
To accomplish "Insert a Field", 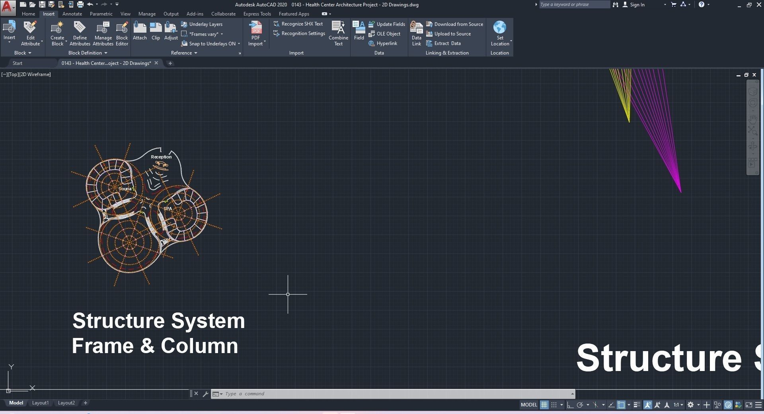I will pos(359,31).
